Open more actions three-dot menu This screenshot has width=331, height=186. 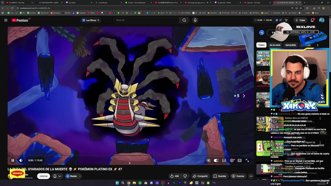pos(251,176)
